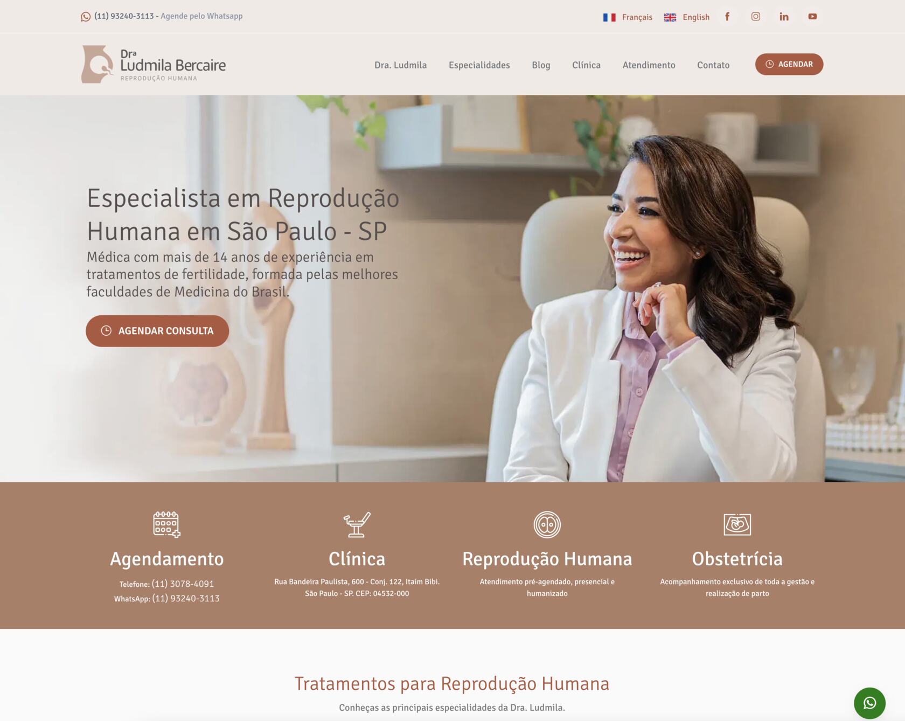Screen dimensions: 905x721
Task: Go to the Blog page
Action: [541, 65]
